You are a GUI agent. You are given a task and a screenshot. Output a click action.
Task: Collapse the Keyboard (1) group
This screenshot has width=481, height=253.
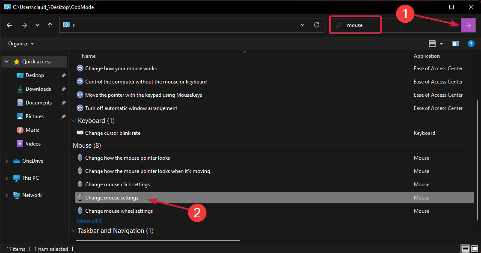74,121
